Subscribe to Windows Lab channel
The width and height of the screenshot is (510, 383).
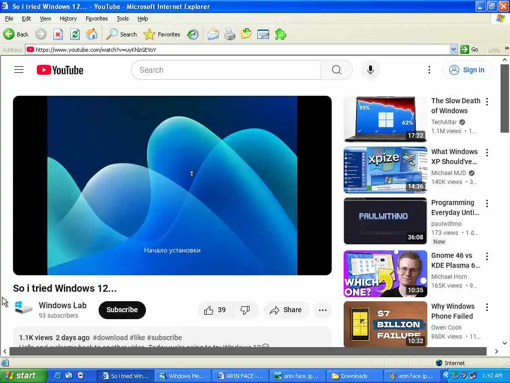point(122,310)
